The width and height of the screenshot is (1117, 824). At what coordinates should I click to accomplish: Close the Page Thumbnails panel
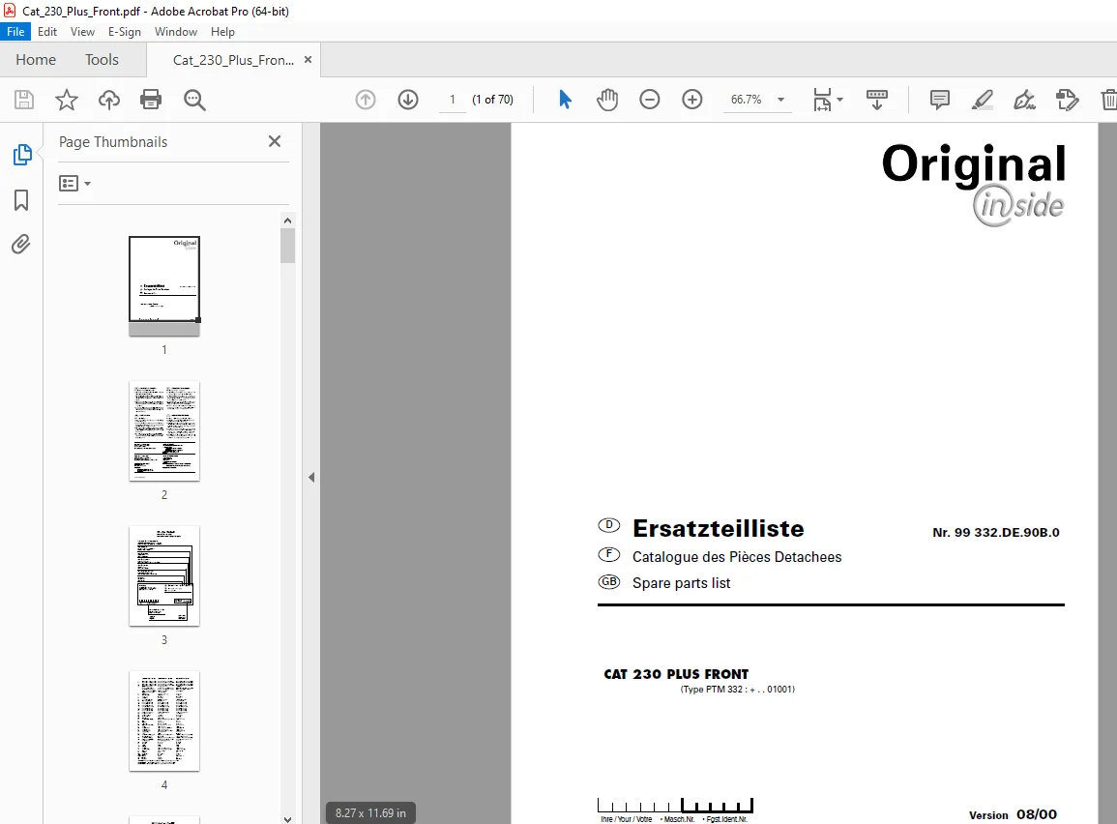[275, 142]
